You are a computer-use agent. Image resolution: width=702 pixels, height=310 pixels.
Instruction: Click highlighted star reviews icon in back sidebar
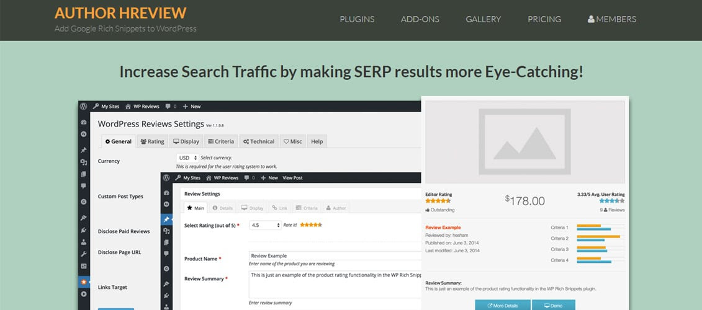coord(84,282)
